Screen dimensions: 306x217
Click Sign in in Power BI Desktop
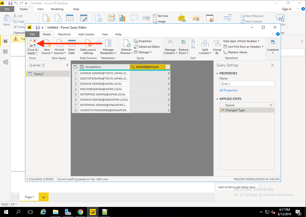287,9
